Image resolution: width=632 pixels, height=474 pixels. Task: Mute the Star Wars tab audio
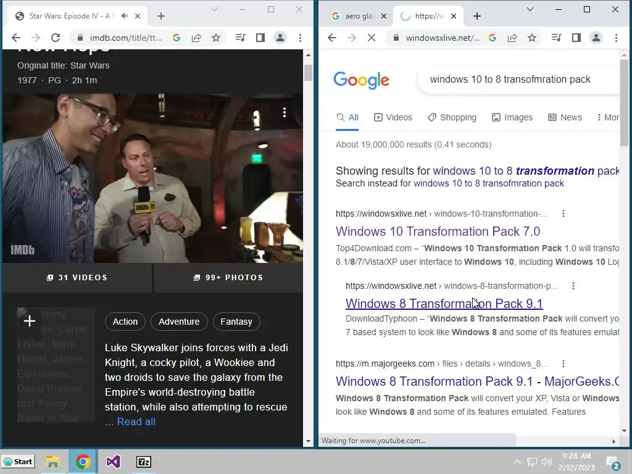click(x=125, y=15)
